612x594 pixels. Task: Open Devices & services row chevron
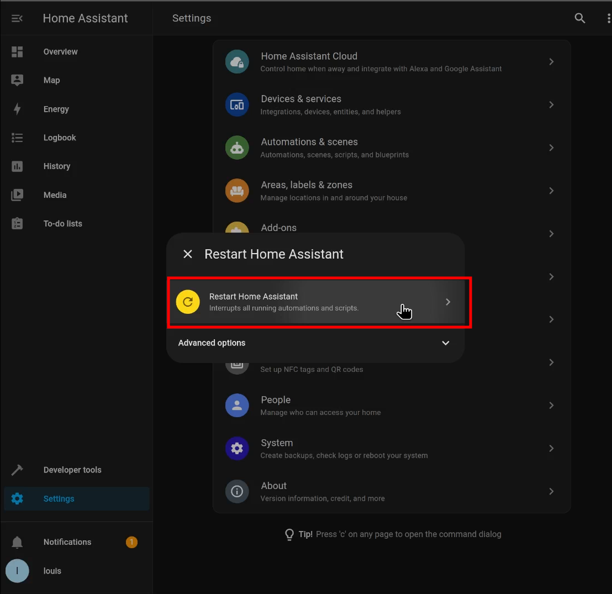click(x=551, y=104)
